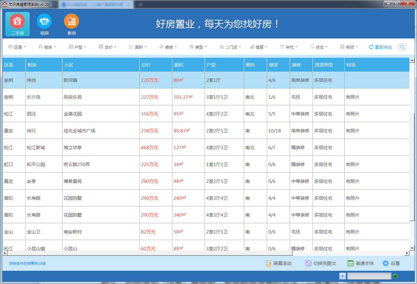Click the 和平公园 block cell
417x284 pixels.
coord(44,164)
